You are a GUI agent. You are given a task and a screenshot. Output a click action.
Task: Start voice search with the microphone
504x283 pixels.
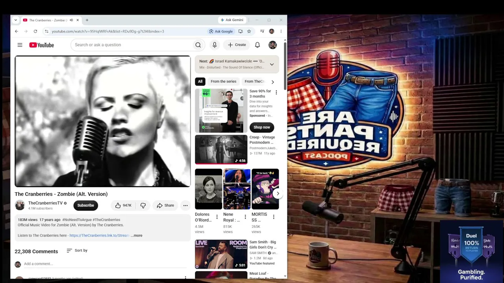pos(215,45)
